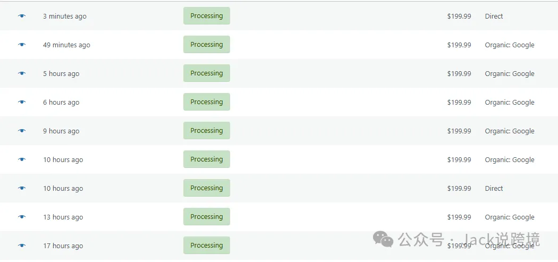The height and width of the screenshot is (262, 558).
Task: Preview the Direct order from 10 hours ago
Action: click(22, 188)
